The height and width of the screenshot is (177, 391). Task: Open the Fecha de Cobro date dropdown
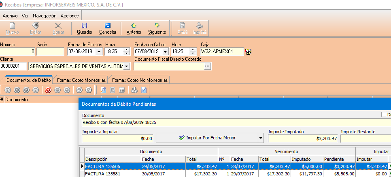coord(166,52)
